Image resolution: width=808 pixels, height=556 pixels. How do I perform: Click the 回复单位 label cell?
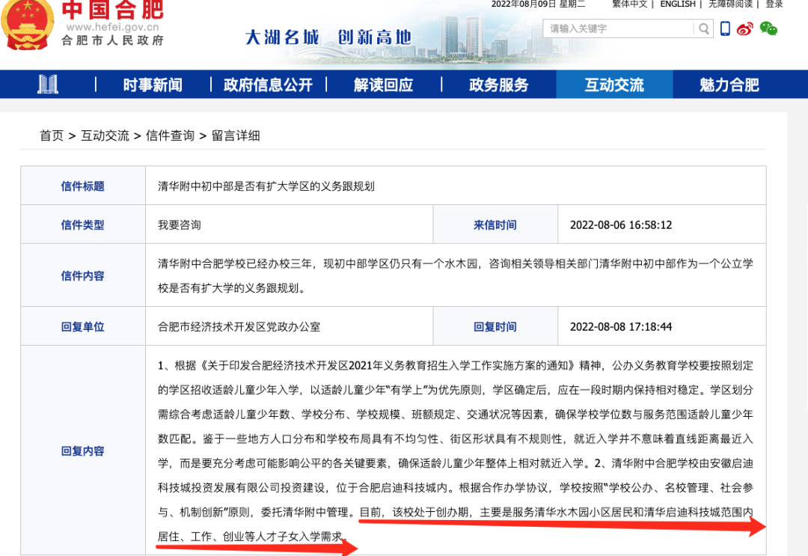pyautogui.click(x=83, y=326)
